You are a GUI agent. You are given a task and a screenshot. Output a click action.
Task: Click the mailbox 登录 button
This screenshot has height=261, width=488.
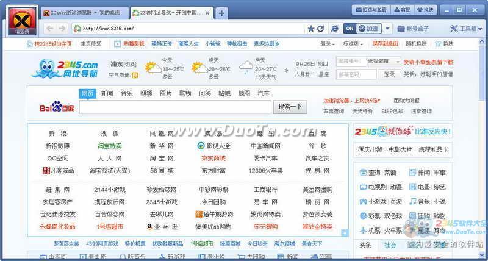pyautogui.click(x=389, y=74)
